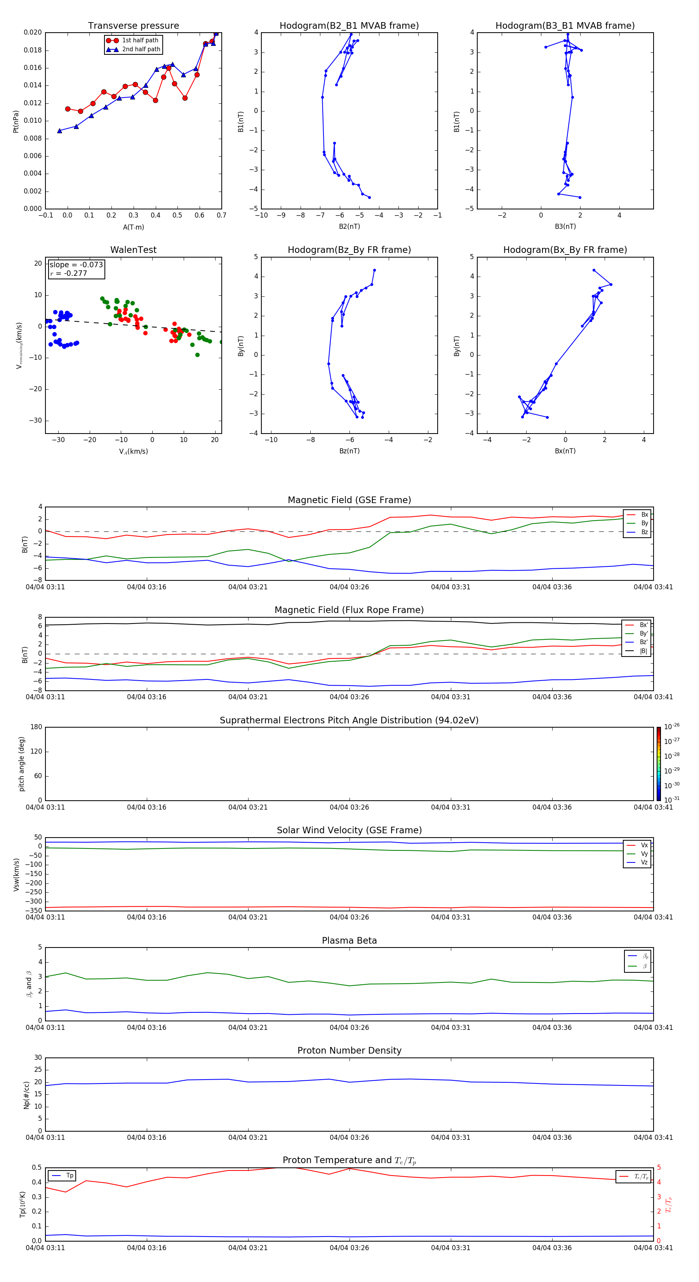Select the 'Vx' legend entry
The image size is (699, 1282).
click(x=637, y=845)
